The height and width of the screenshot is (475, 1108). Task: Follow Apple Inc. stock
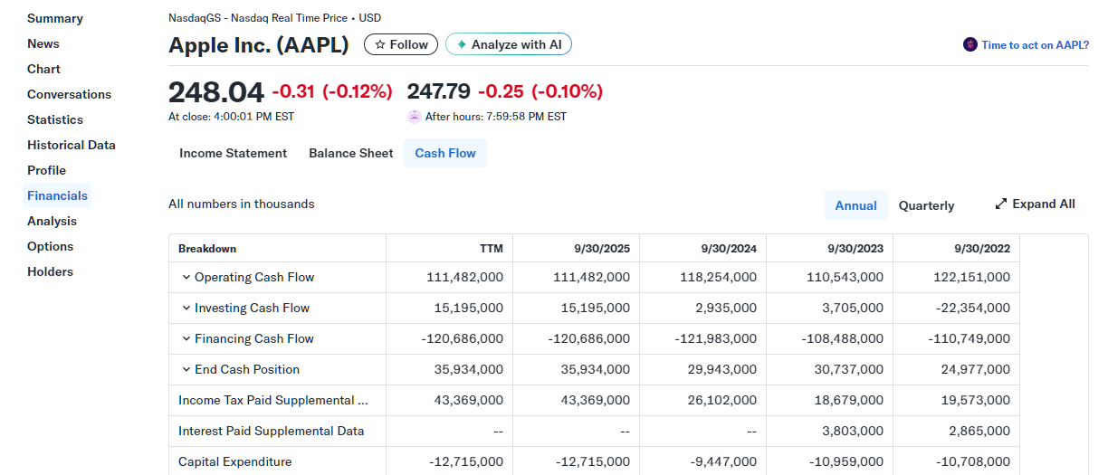pos(401,44)
